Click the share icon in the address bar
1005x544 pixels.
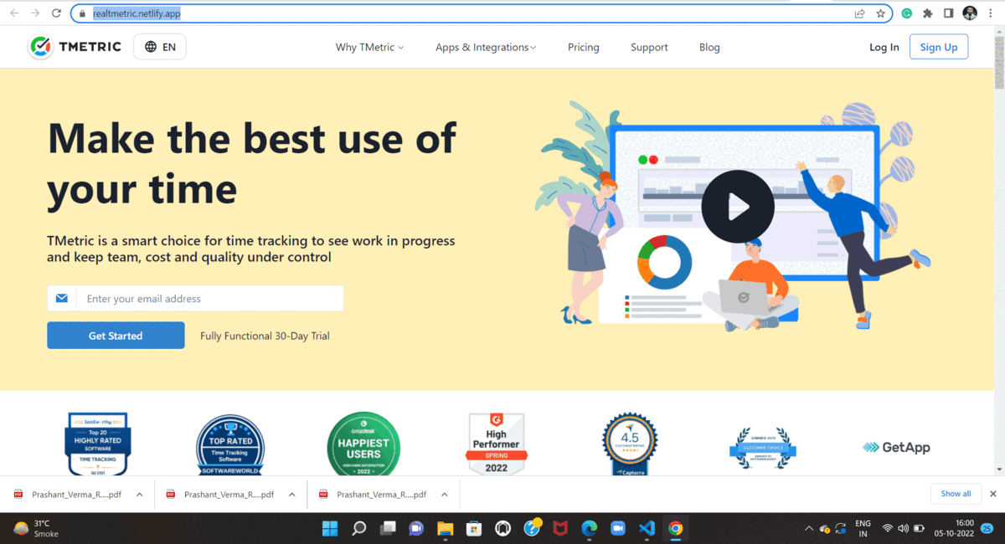[859, 13]
